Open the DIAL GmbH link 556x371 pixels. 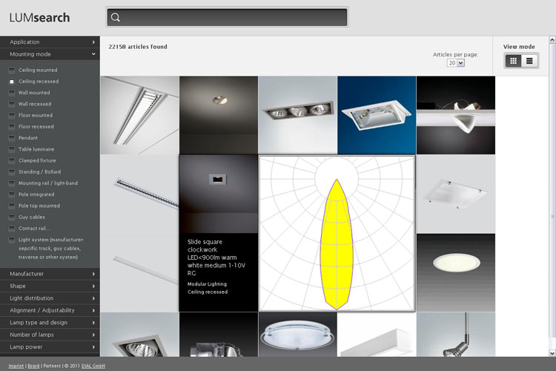tap(93, 366)
